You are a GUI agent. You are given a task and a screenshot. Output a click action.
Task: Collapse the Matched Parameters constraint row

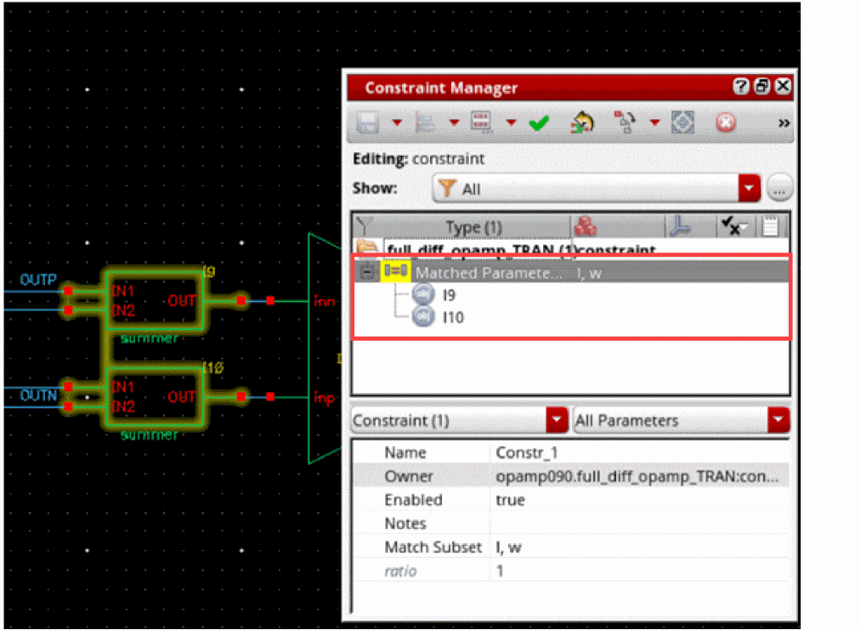tap(366, 272)
